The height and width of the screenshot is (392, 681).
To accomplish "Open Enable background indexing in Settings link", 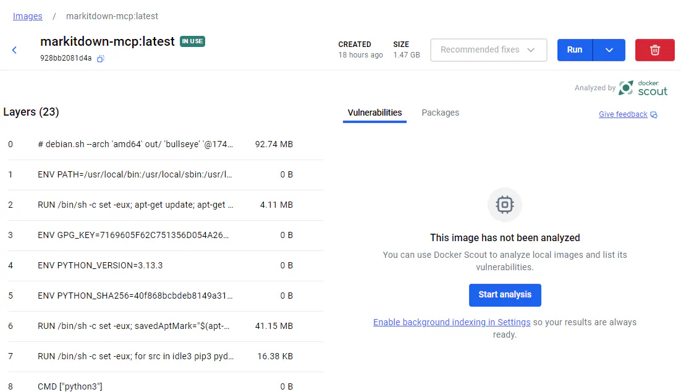I will pyautogui.click(x=452, y=322).
